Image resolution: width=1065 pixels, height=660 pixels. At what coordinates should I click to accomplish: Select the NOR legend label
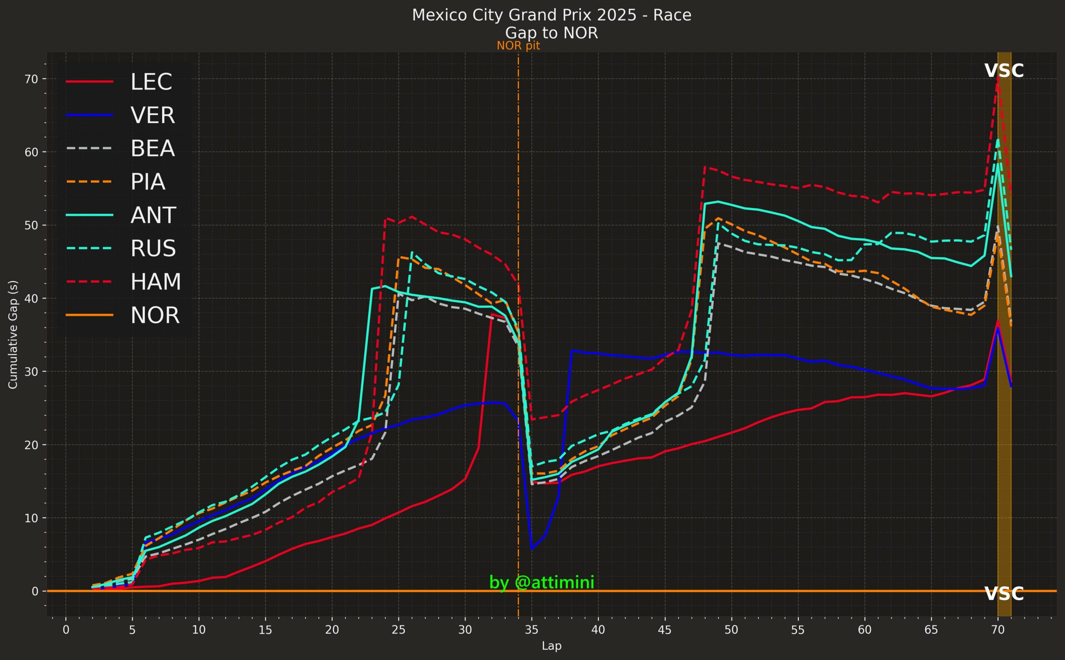point(155,315)
